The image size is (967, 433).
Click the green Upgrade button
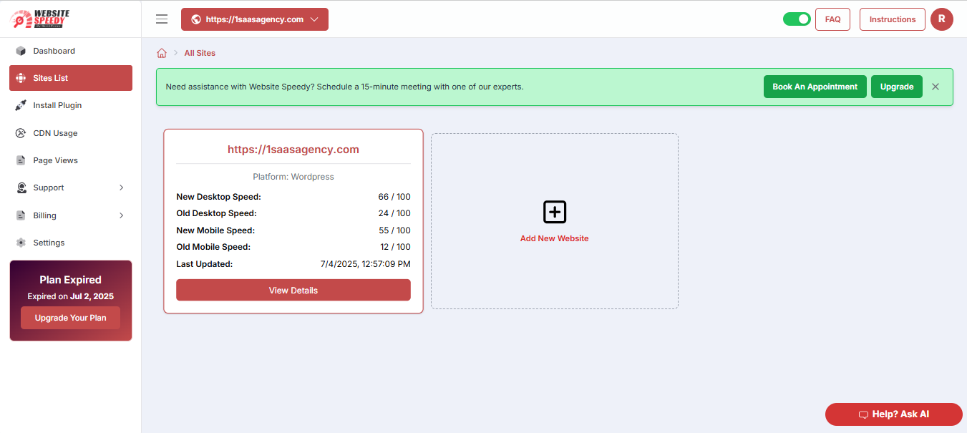(897, 87)
